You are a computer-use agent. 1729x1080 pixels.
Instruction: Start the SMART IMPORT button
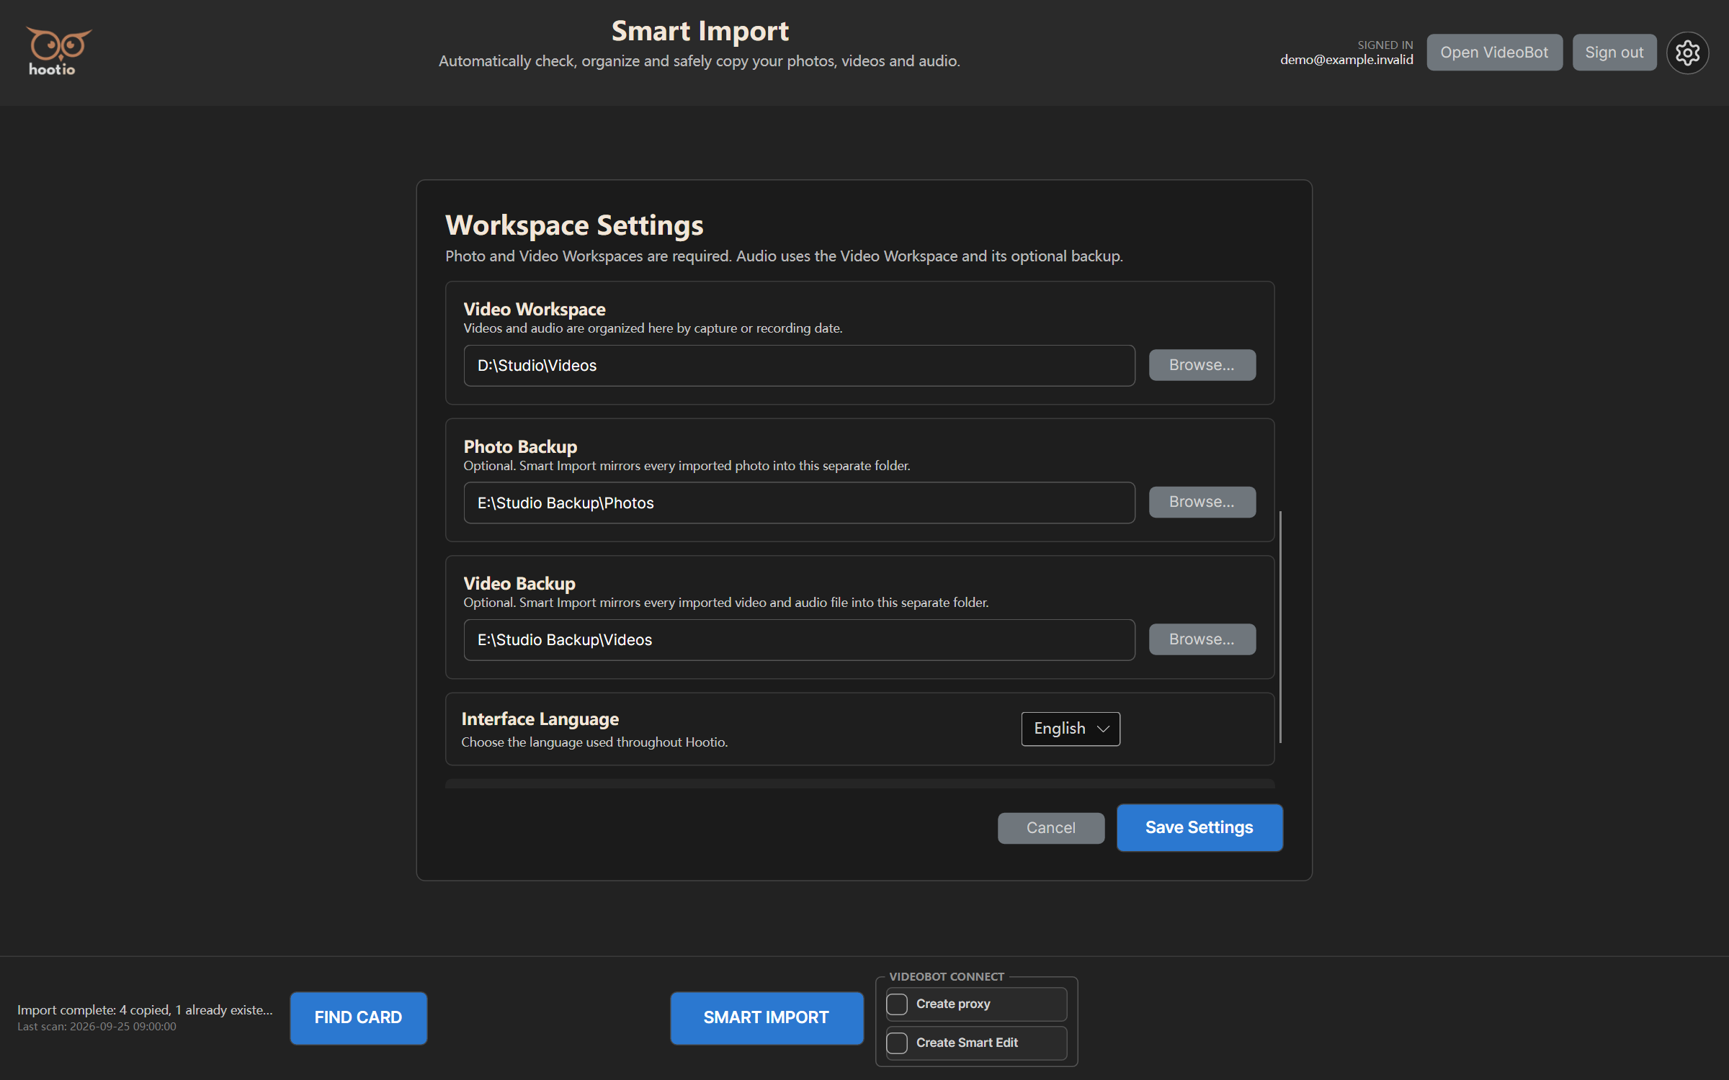click(767, 1017)
